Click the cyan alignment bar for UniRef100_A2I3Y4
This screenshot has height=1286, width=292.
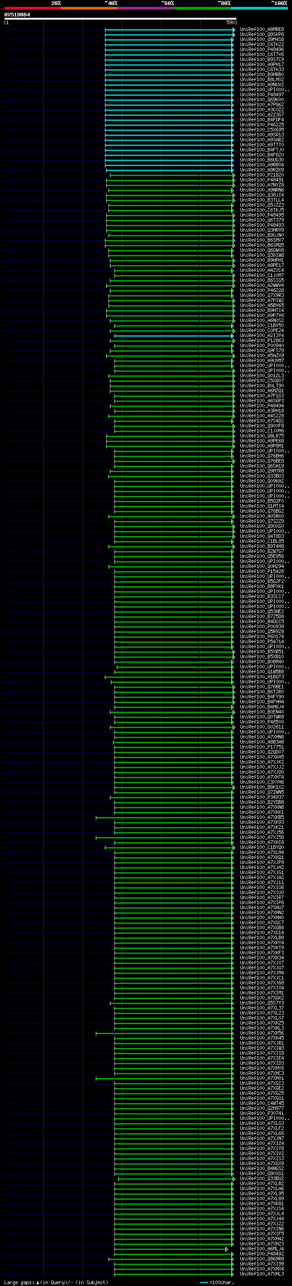[174, 335]
